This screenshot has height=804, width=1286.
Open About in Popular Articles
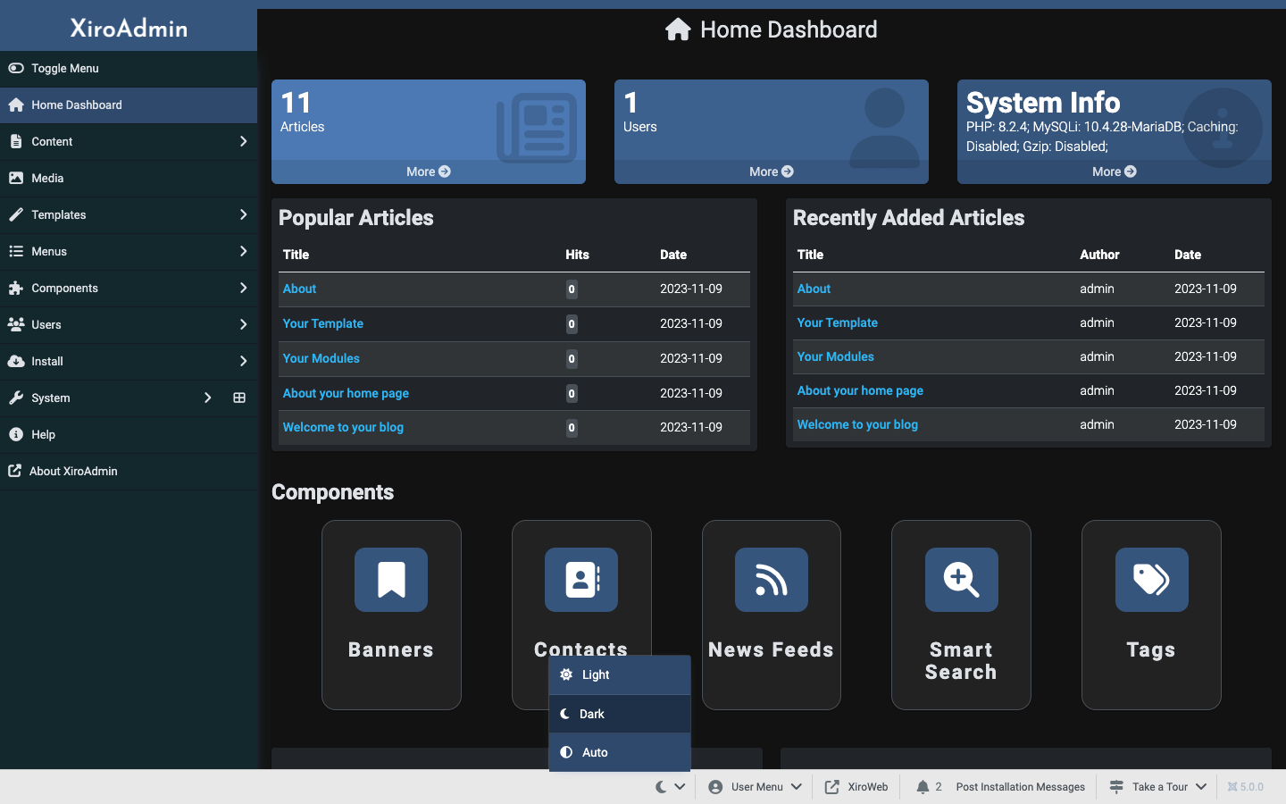299,289
